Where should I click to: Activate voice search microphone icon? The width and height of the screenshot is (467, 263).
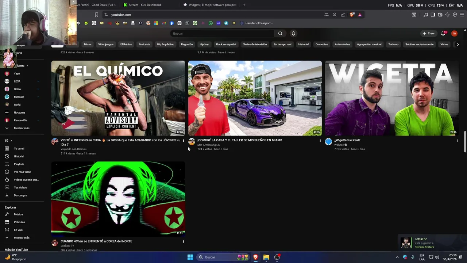tap(293, 33)
